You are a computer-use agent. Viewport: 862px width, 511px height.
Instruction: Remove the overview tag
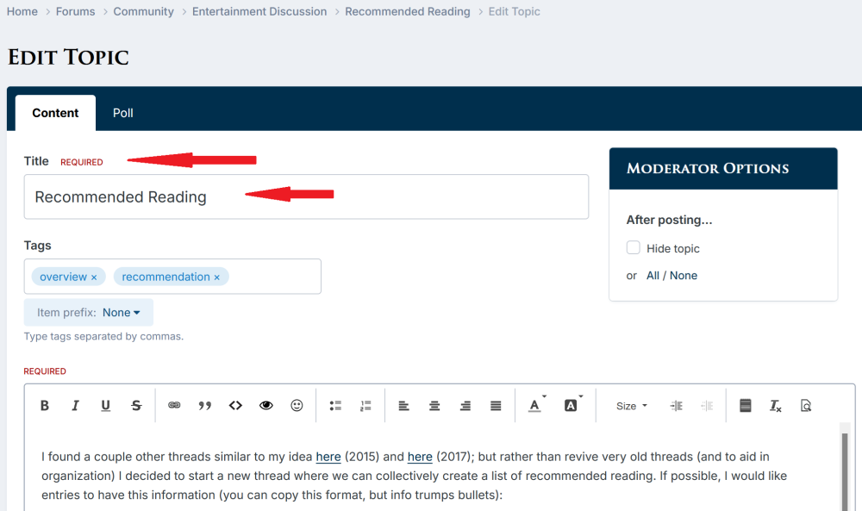pyautogui.click(x=94, y=277)
